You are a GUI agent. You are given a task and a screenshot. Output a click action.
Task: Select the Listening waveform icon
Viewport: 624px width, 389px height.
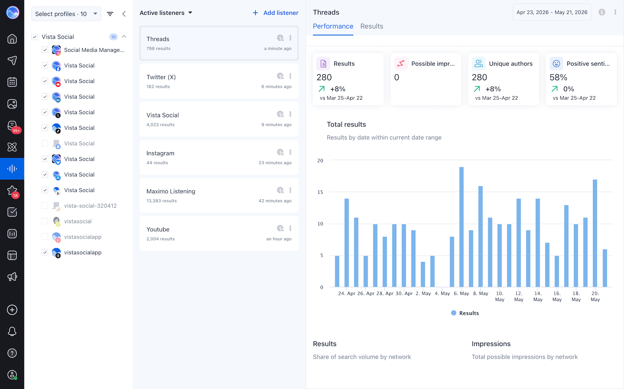pyautogui.click(x=12, y=169)
